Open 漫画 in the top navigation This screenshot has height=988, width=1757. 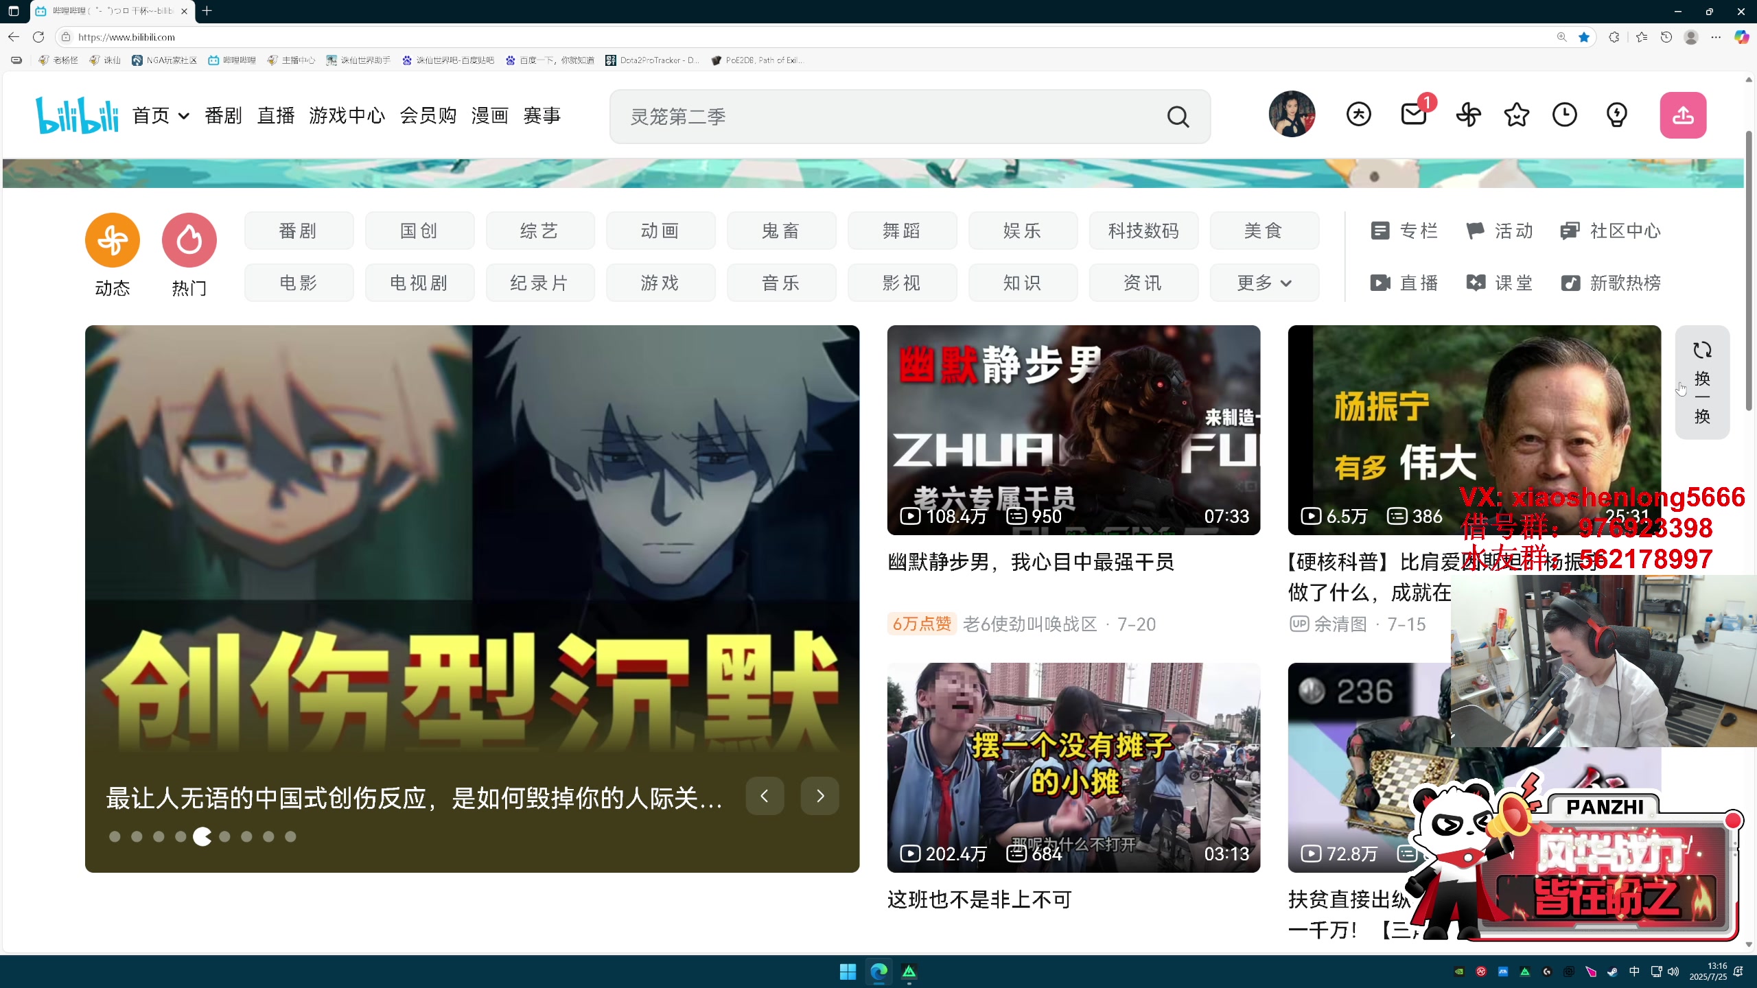tap(490, 115)
